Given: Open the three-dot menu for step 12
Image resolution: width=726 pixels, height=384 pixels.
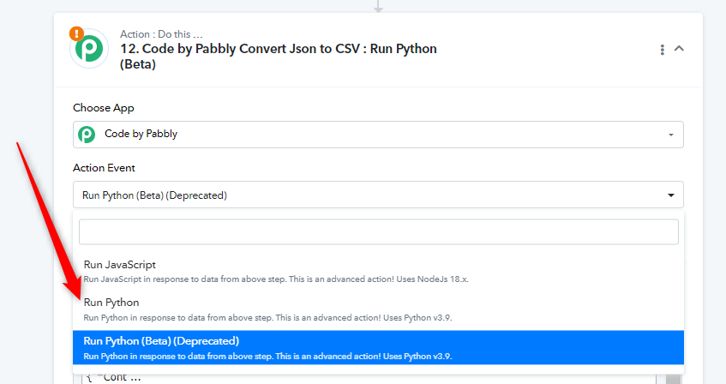Looking at the screenshot, I should coord(662,50).
